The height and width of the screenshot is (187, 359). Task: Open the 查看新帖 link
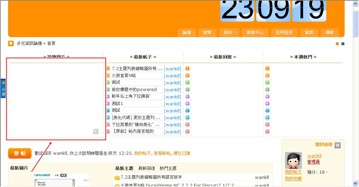(x=162, y=153)
